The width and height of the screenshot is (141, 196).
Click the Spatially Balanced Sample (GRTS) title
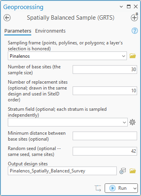point(71,18)
